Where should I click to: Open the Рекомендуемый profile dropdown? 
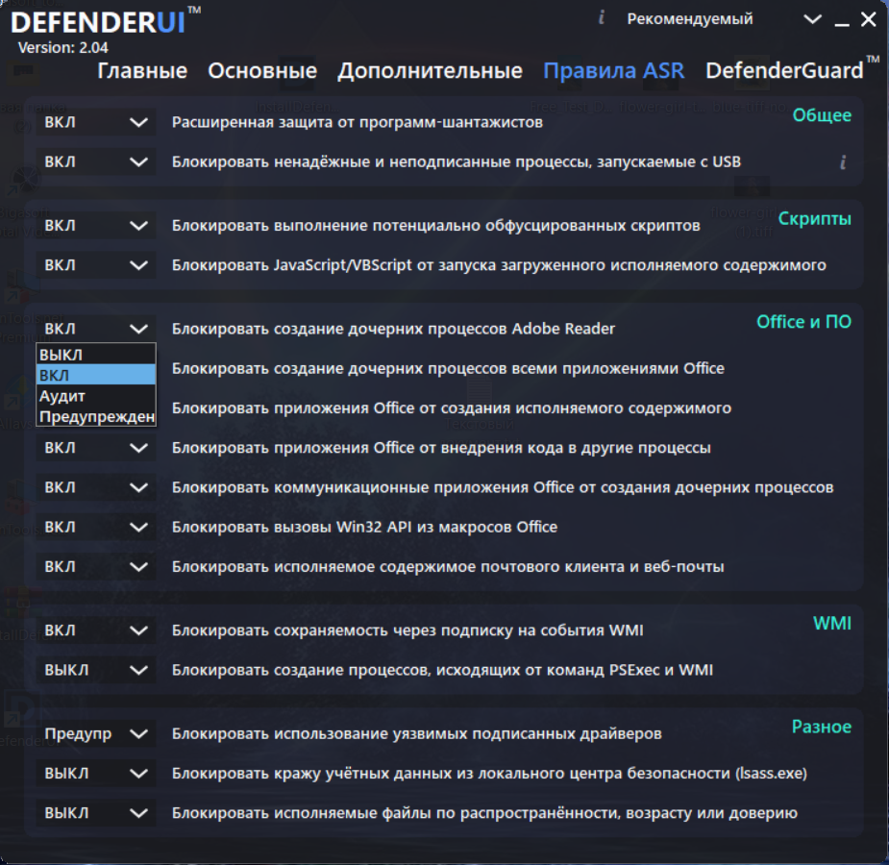click(x=724, y=19)
